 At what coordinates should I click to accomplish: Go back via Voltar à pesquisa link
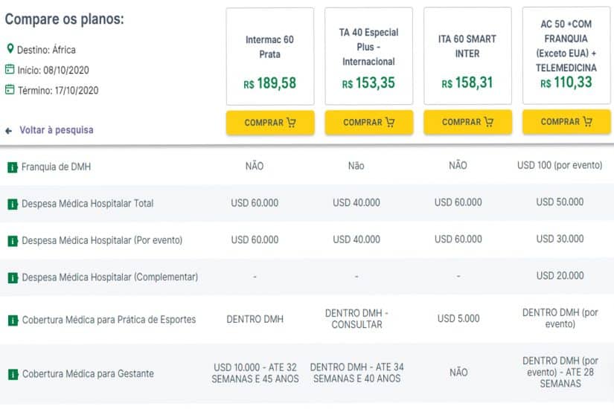(x=57, y=130)
